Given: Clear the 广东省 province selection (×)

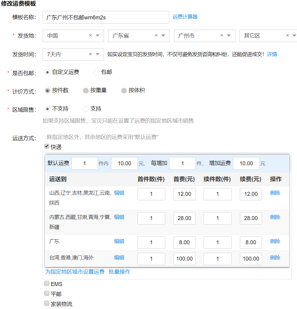Looking at the screenshot, I should coord(156,35).
